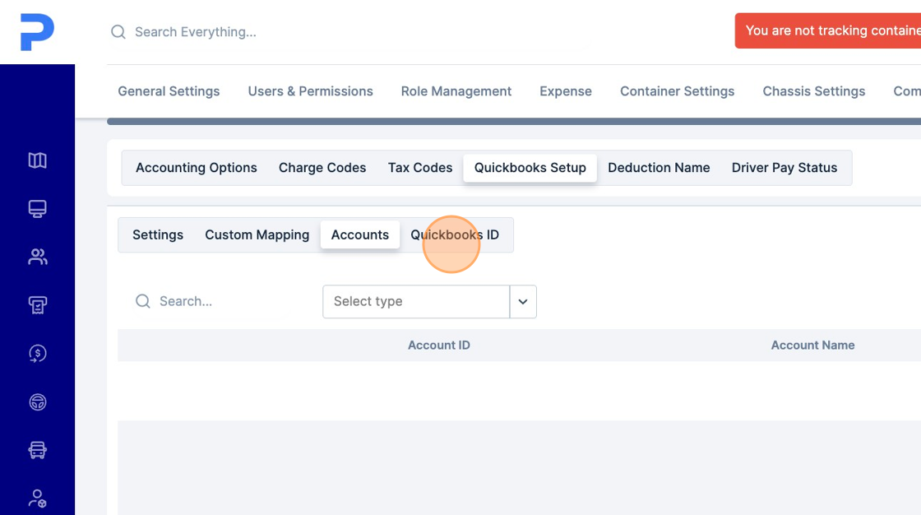Open the Quickbooks ID sub-tab
Viewport: 921px width, 515px height.
[x=455, y=234]
